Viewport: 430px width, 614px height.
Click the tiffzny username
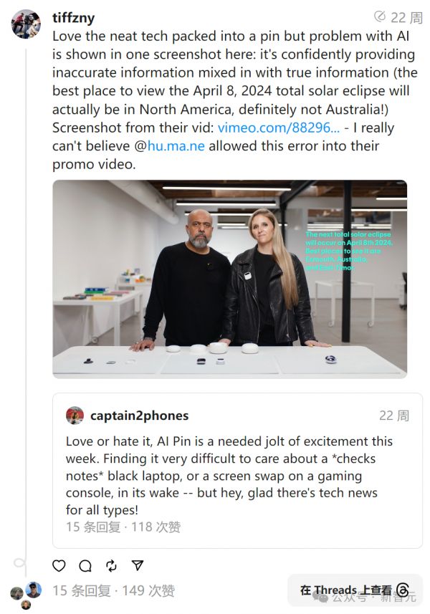point(74,17)
